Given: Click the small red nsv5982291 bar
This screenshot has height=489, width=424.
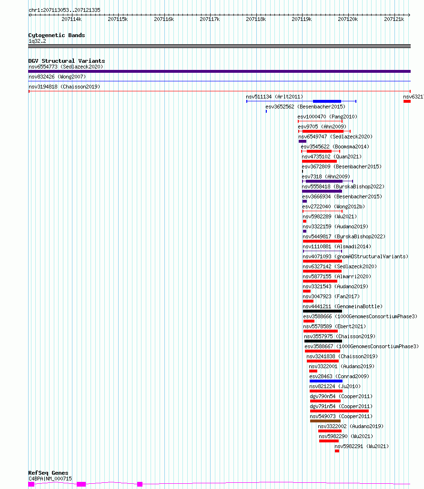Looking at the screenshot, I should [x=337, y=450].
